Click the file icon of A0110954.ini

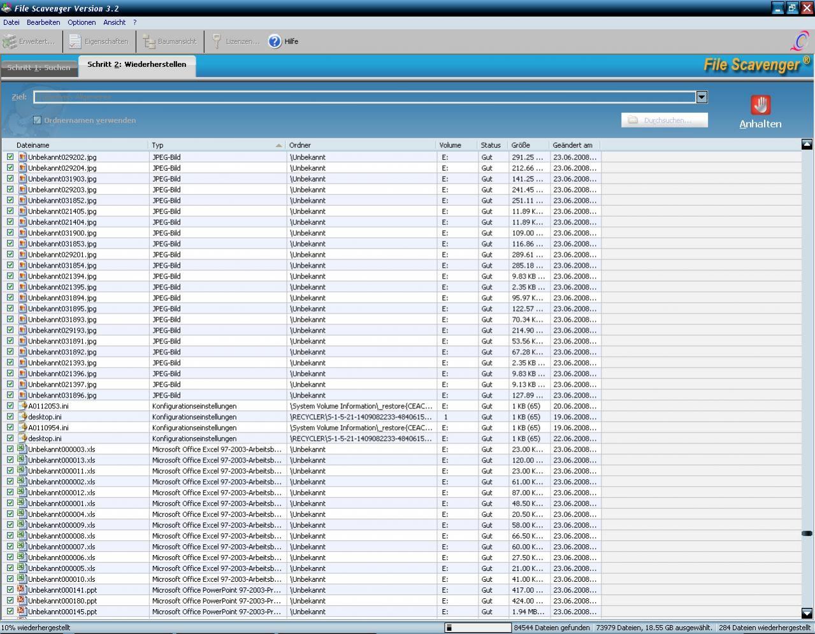(x=22, y=428)
